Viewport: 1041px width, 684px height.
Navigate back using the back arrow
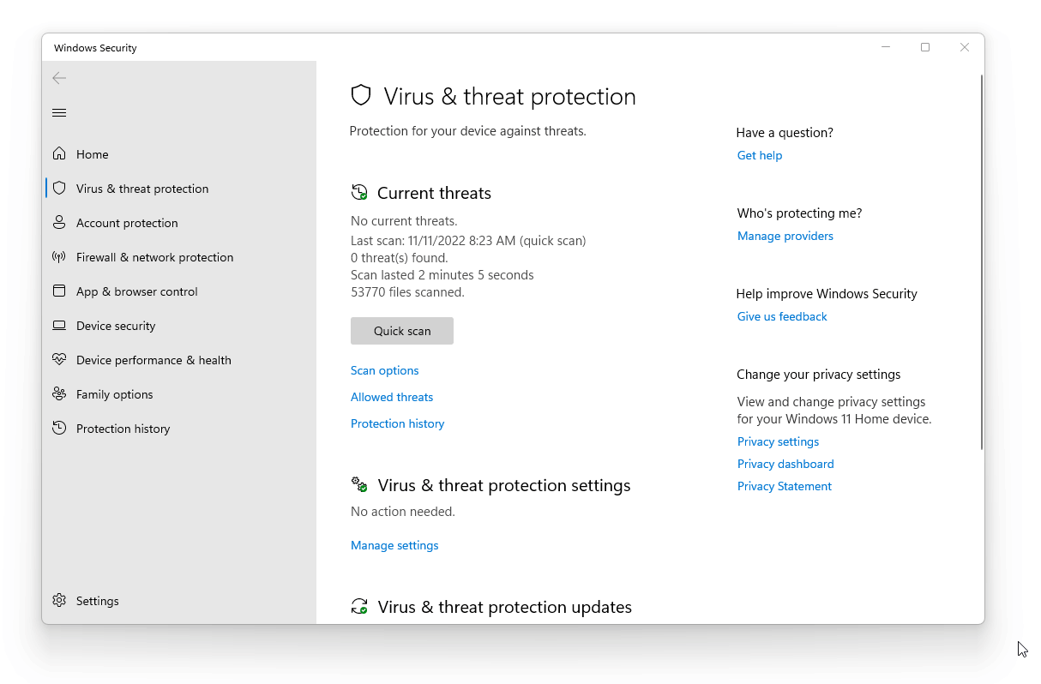(x=59, y=78)
